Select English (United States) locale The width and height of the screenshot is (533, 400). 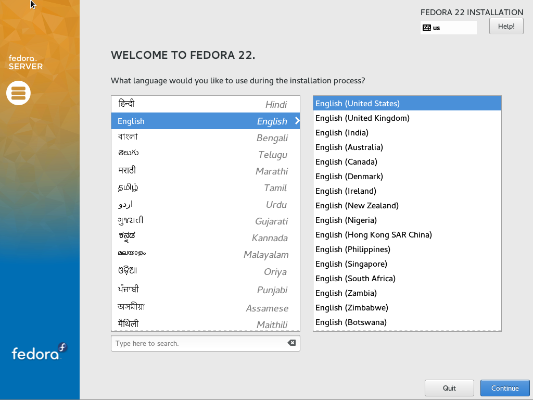[407, 104]
